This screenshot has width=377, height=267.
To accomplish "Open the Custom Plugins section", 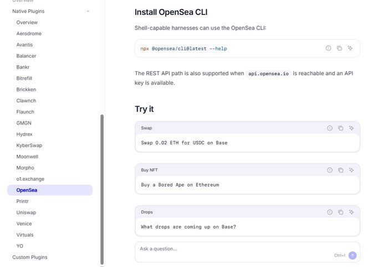I will [30, 257].
